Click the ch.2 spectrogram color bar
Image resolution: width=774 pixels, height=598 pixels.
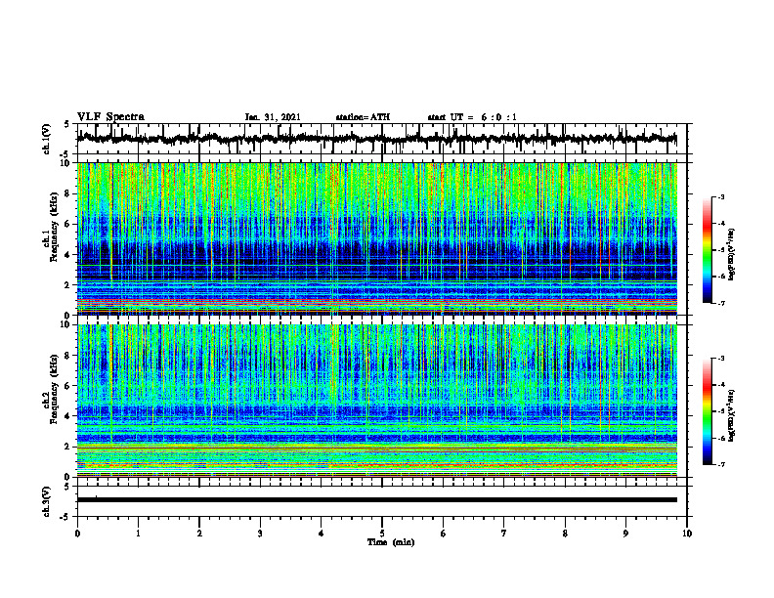(x=707, y=411)
